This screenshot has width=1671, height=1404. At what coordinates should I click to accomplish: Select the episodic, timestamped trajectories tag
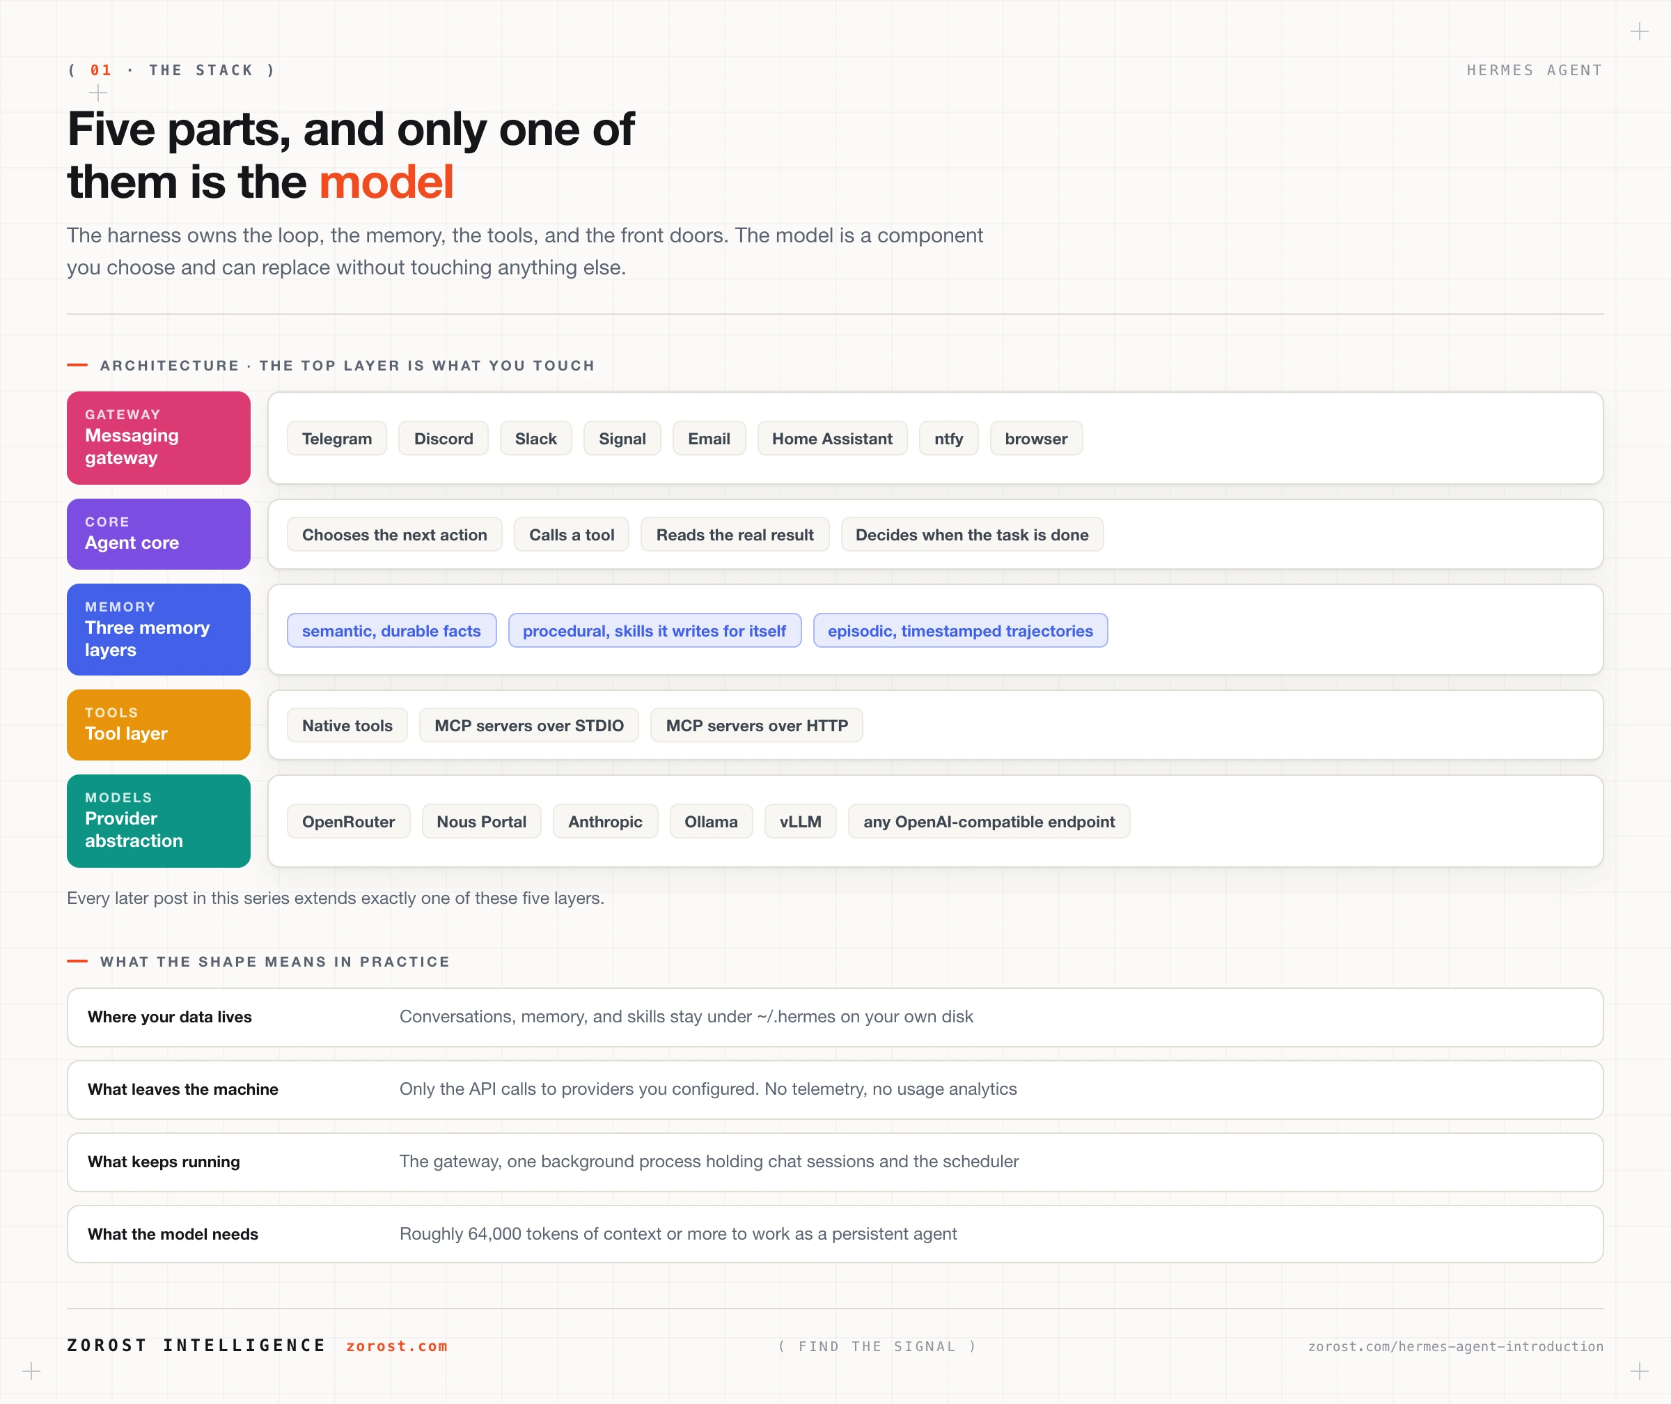click(959, 630)
